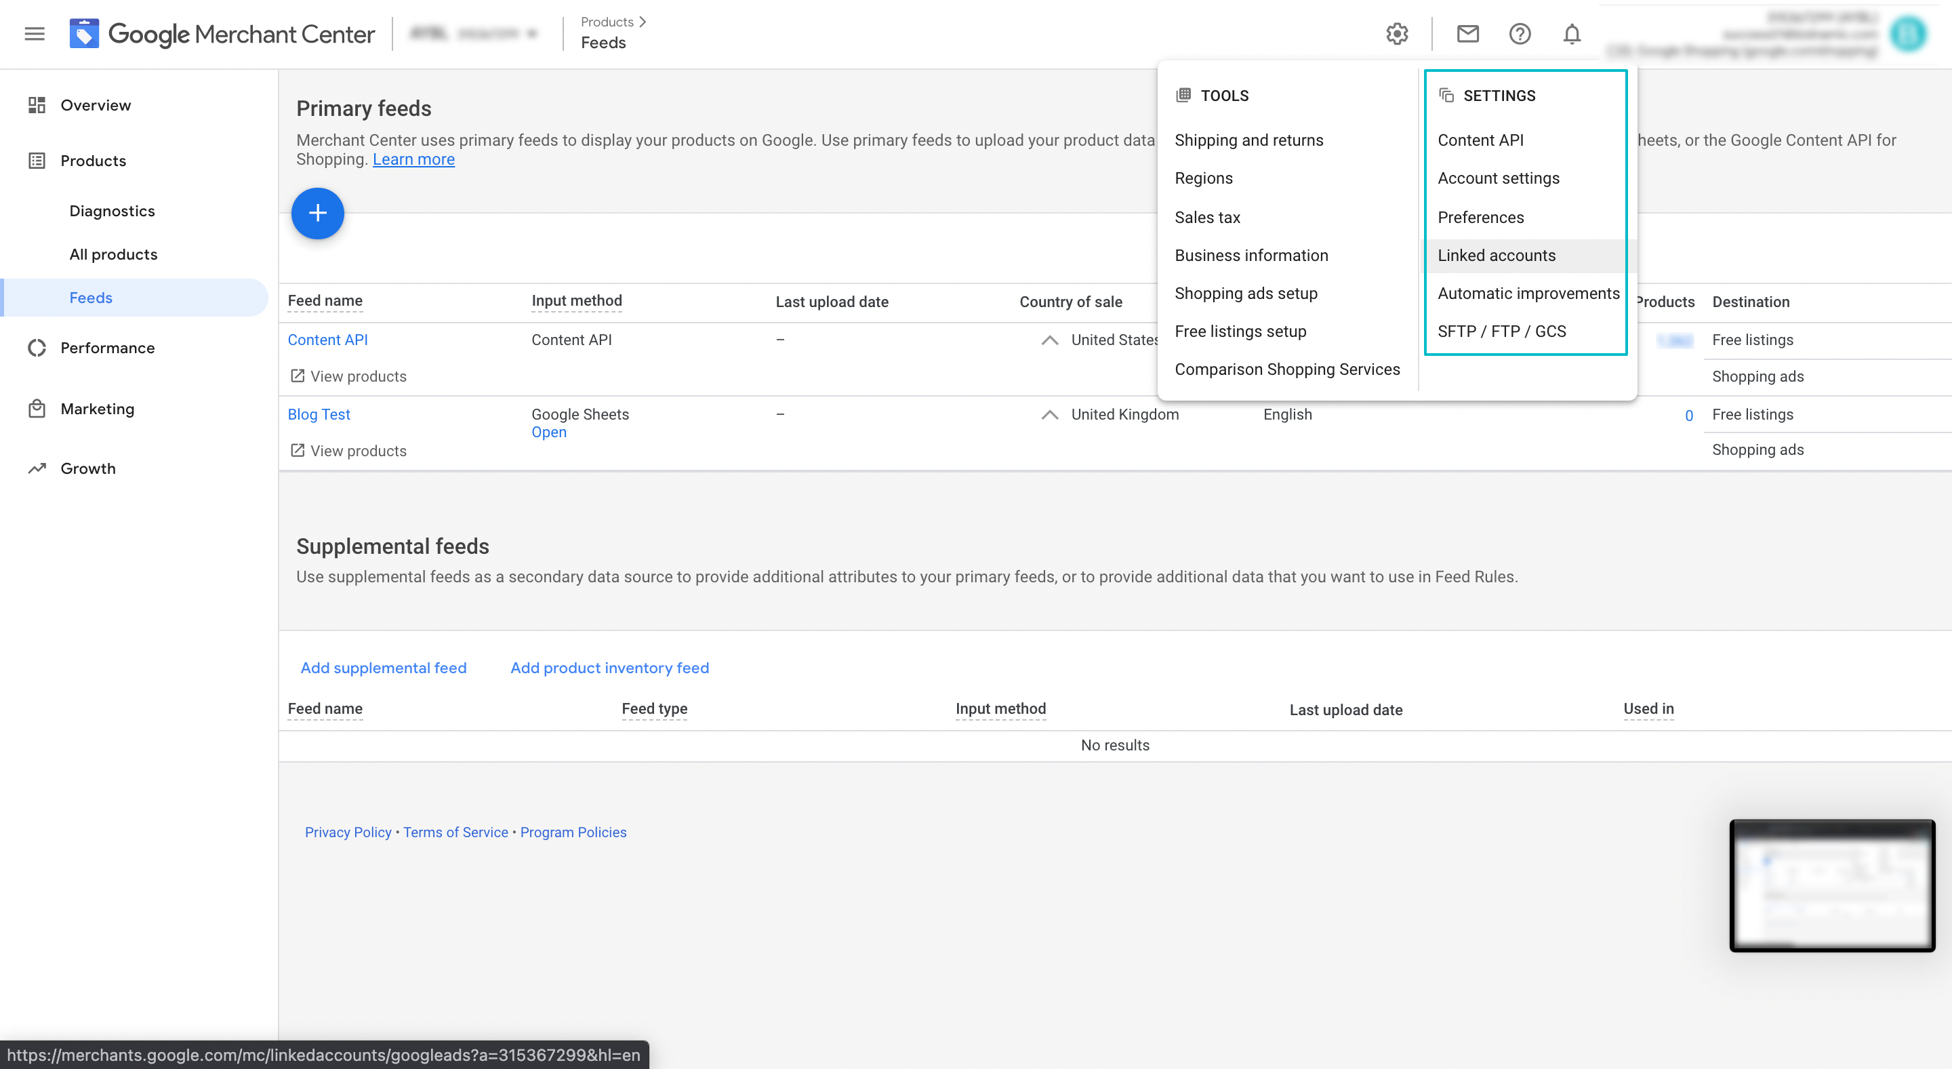Click the Tools grid icon
Image resolution: width=1952 pixels, height=1069 pixels.
[1183, 95]
